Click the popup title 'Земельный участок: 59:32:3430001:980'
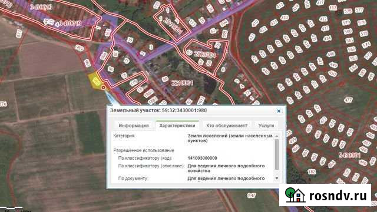377x212 pixels. point(158,110)
